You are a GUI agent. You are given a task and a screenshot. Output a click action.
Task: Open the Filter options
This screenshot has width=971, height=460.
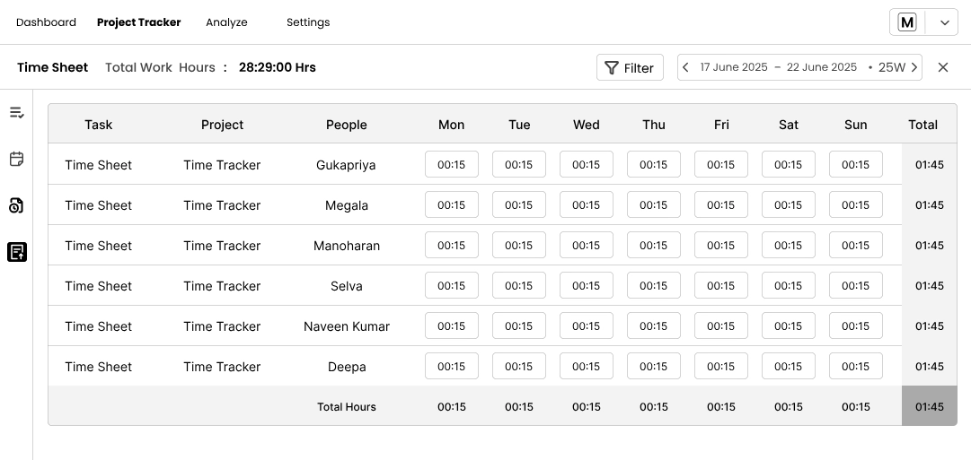coord(629,67)
